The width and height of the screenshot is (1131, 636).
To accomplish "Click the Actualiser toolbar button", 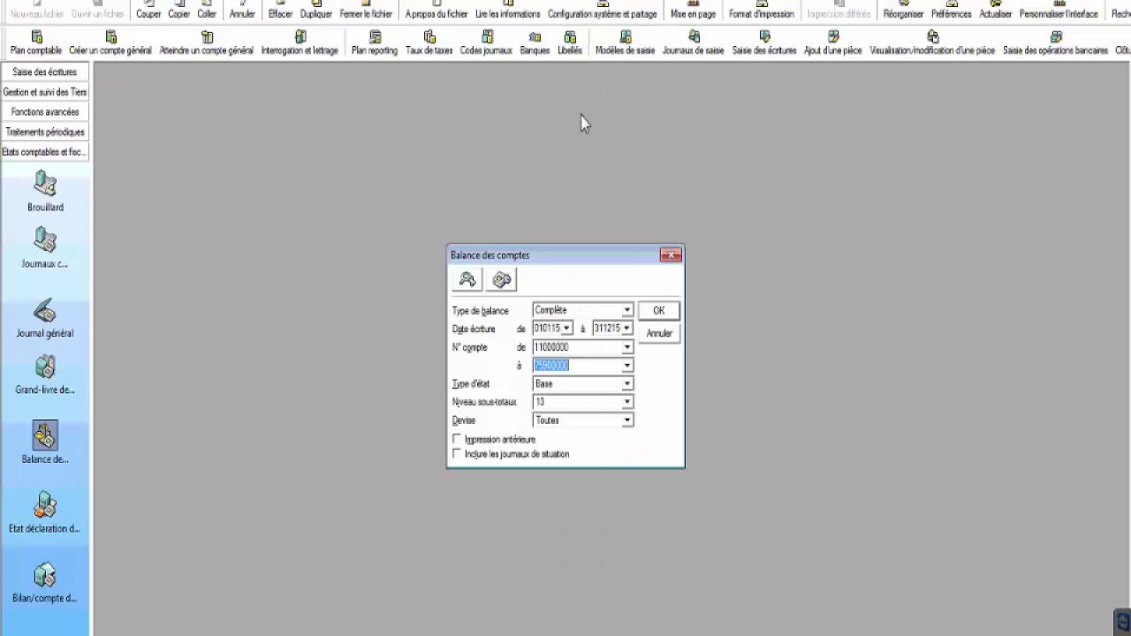I will tap(996, 11).
